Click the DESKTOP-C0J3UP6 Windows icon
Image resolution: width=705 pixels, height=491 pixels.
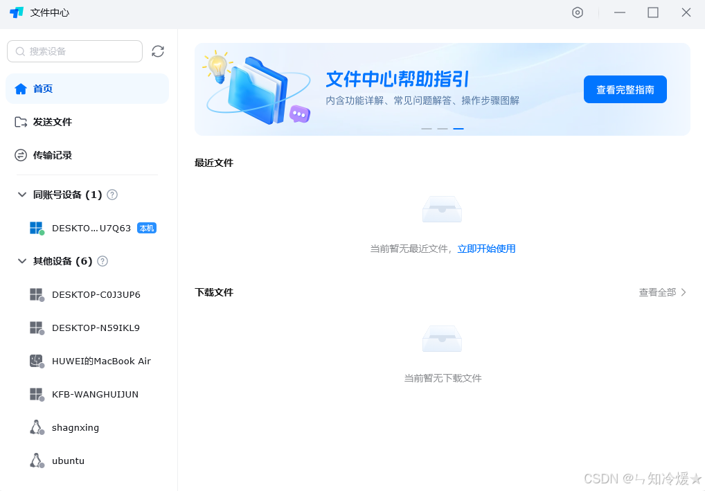pos(37,294)
